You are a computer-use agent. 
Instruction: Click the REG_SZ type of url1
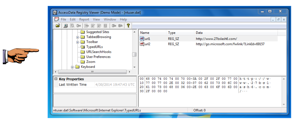[174, 39]
